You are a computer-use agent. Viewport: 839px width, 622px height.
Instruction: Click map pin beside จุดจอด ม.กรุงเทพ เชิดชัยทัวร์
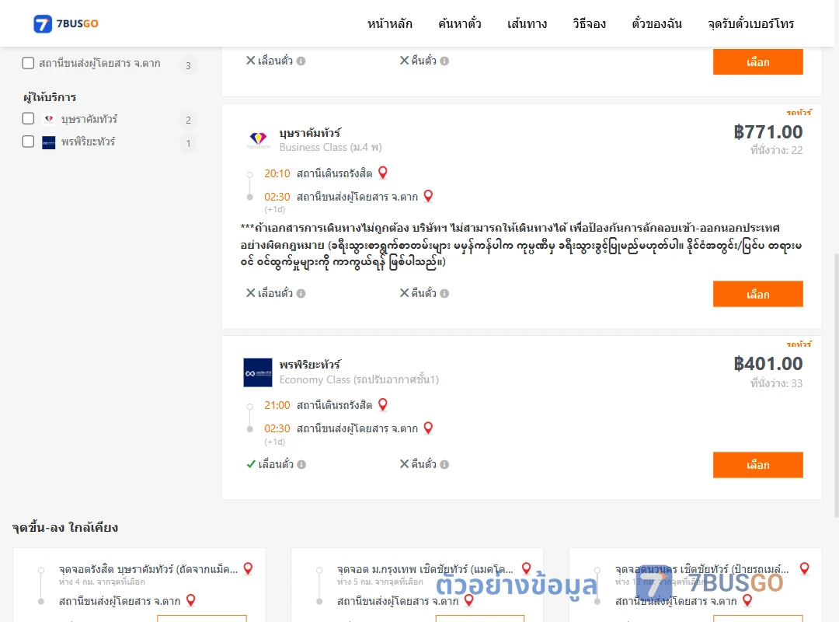click(526, 568)
